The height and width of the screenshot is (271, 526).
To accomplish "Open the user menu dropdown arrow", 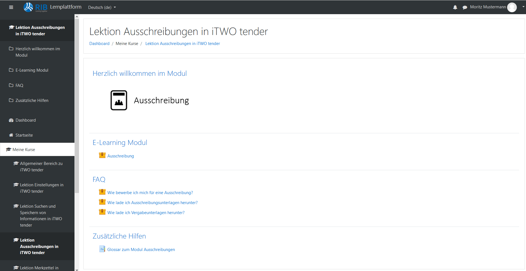I will (x=523, y=7).
